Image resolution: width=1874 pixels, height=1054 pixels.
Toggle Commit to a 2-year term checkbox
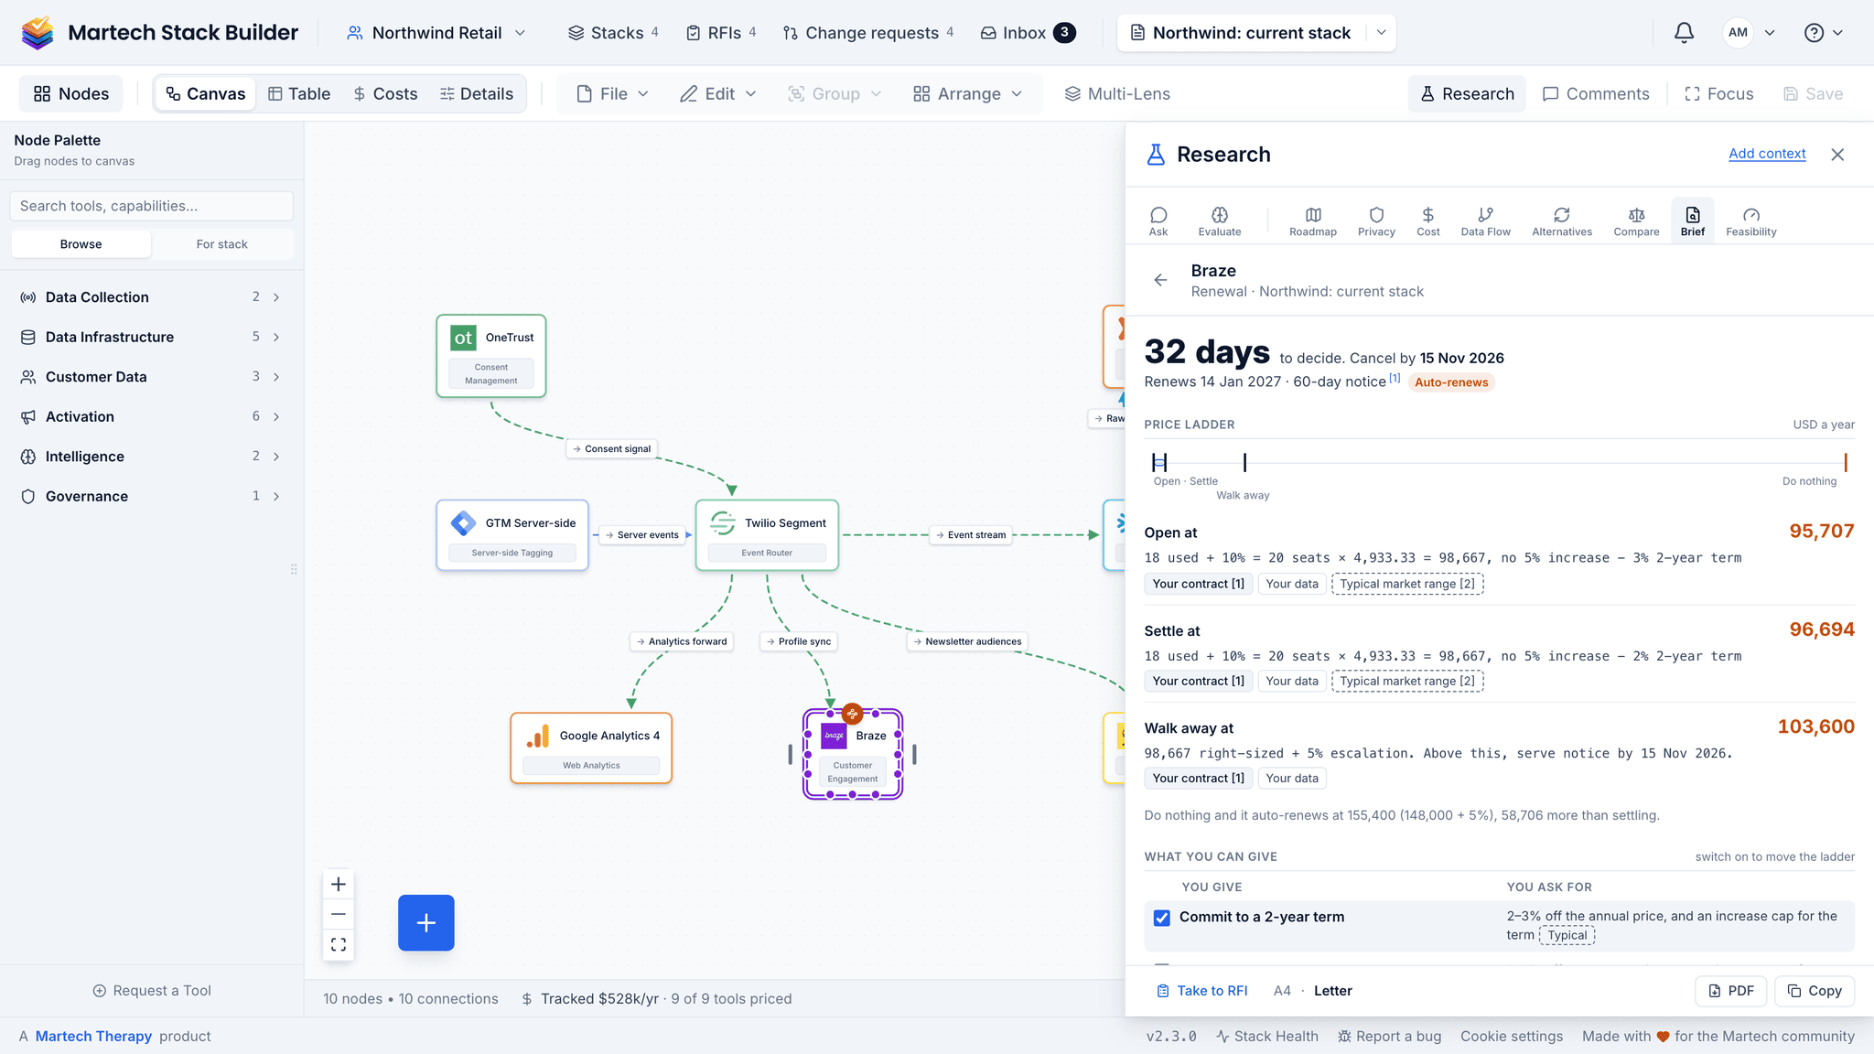1162,918
